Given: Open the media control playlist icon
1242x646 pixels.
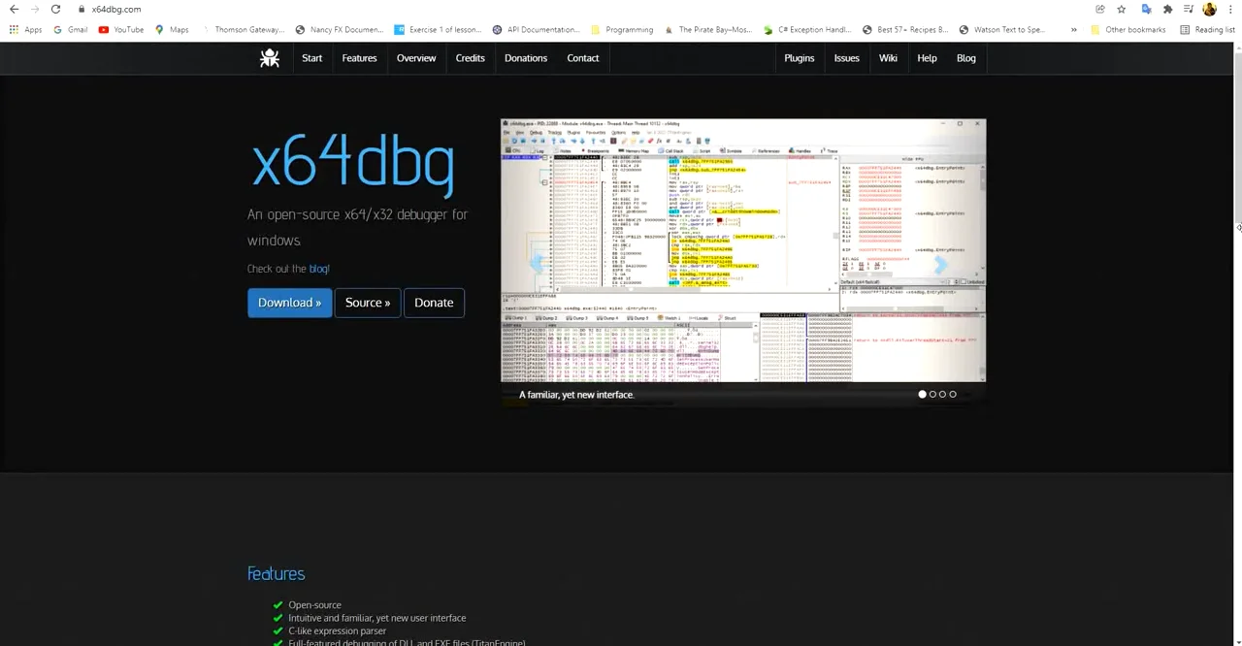Looking at the screenshot, I should [x=1189, y=9].
